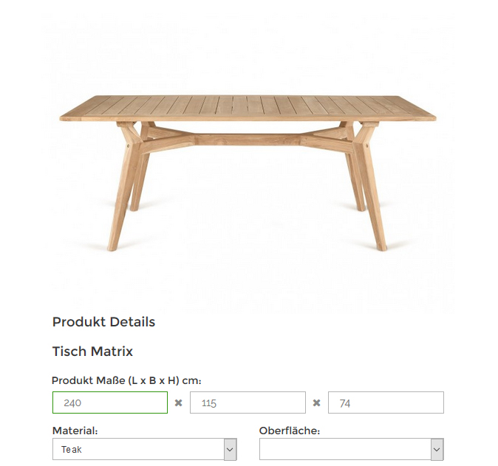This screenshot has height=466, width=498.
Task: Focus the length field containing 240
Action: pyautogui.click(x=110, y=402)
